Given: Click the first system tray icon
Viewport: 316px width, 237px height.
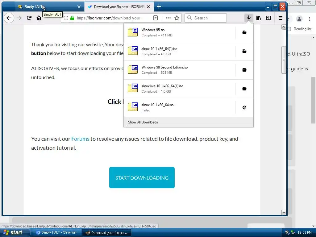Looking at the screenshot, I should click(287, 232).
